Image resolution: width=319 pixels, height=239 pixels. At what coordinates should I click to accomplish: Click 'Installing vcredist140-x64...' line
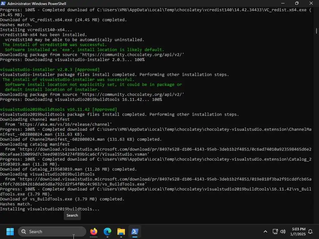point(36,30)
